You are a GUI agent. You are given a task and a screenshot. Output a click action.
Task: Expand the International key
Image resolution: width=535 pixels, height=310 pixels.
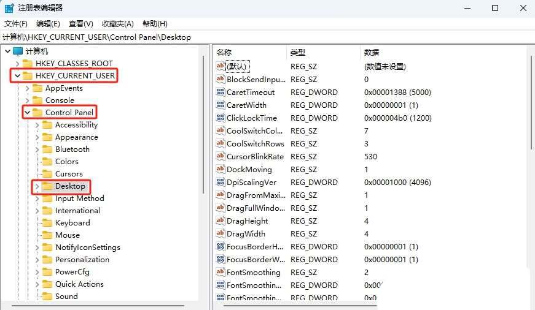37,211
